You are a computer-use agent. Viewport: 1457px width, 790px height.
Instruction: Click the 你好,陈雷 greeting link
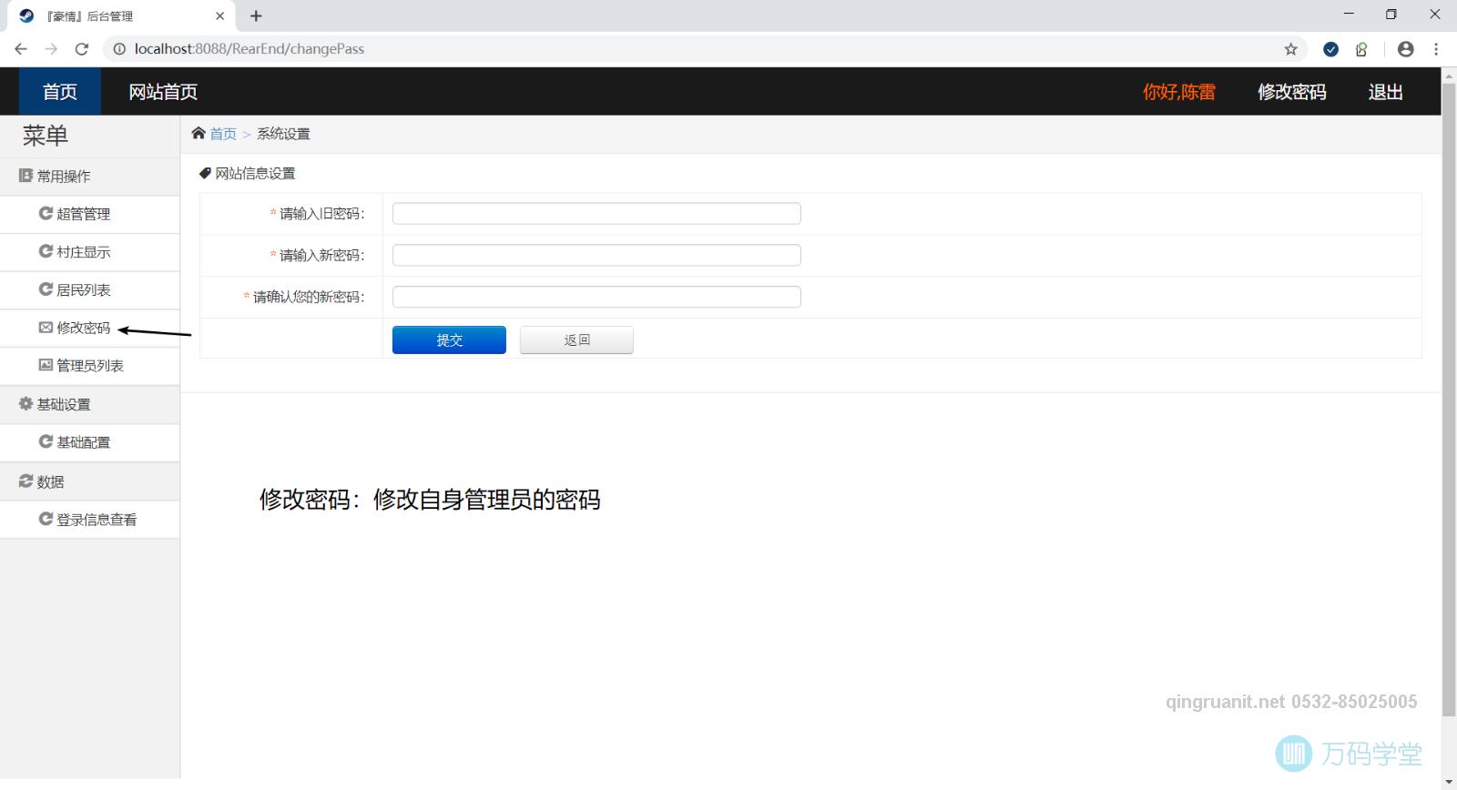(x=1179, y=92)
